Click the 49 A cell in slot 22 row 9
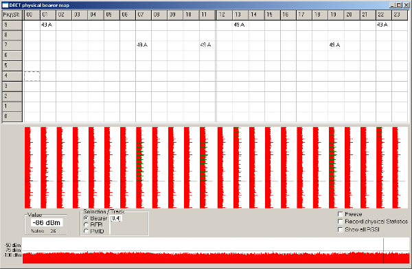 384,25
